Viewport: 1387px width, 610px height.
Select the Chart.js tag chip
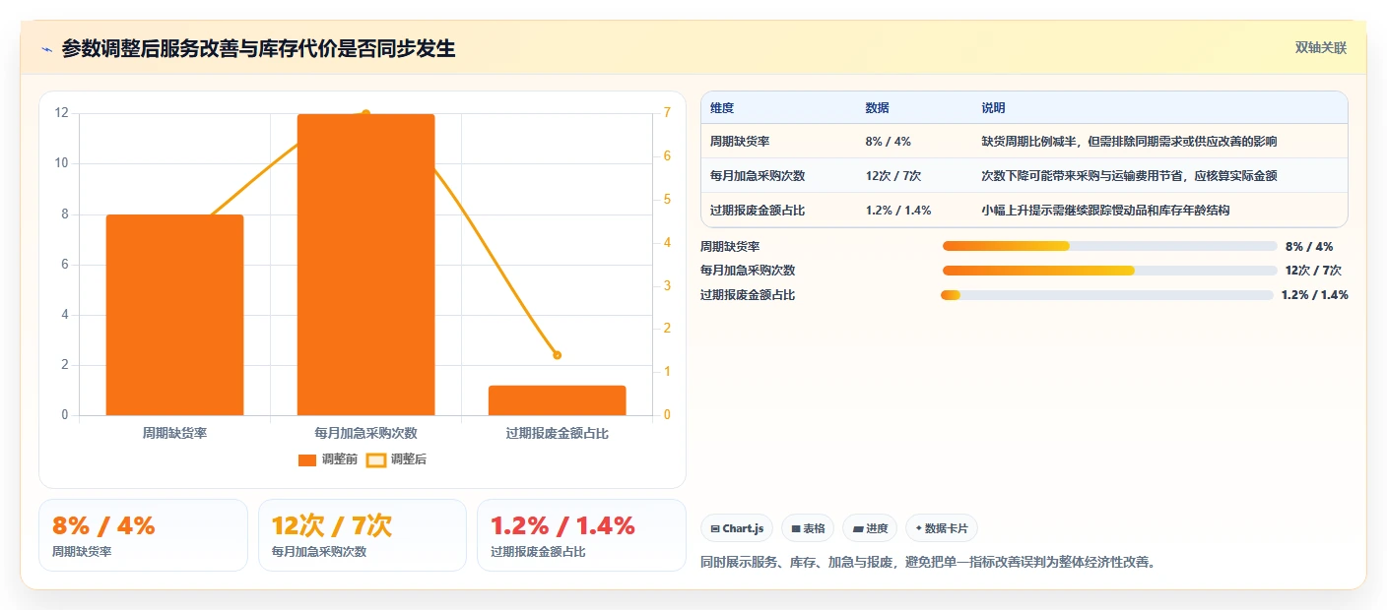click(x=738, y=528)
